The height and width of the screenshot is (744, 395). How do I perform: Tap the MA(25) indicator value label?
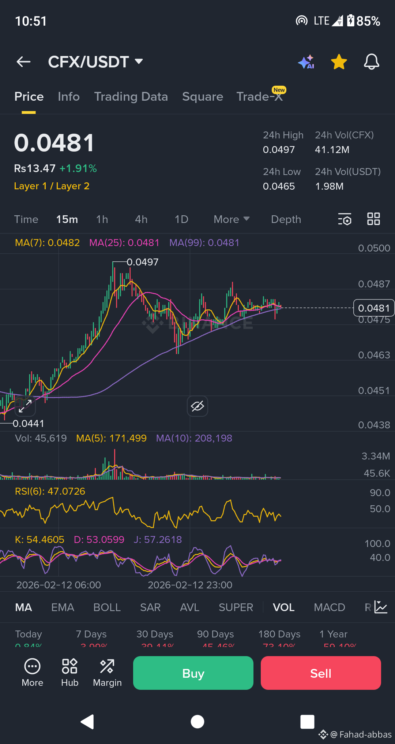(x=124, y=243)
